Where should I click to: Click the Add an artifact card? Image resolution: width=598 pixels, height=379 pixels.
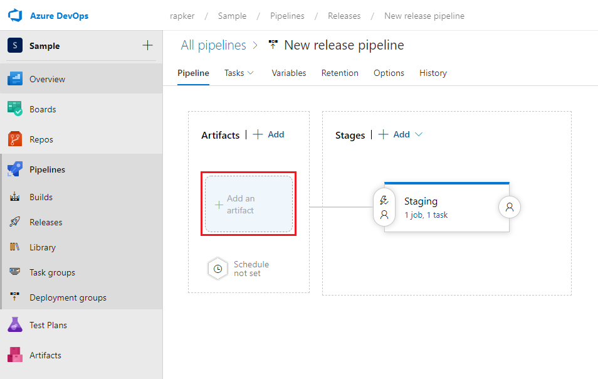pyautogui.click(x=249, y=204)
